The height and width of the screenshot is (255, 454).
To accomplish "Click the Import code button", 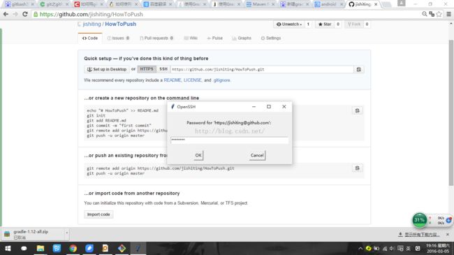I will tap(98, 214).
